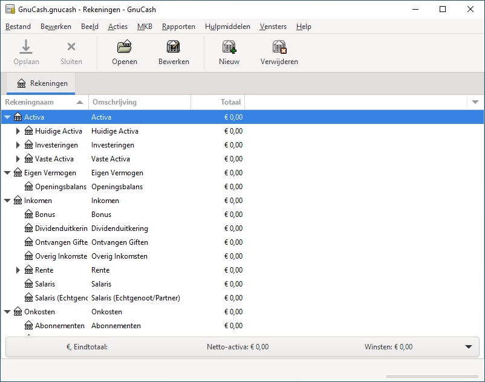Click the Bewerken edit account icon
The width and height of the screenshot is (485, 382).
(174, 47)
